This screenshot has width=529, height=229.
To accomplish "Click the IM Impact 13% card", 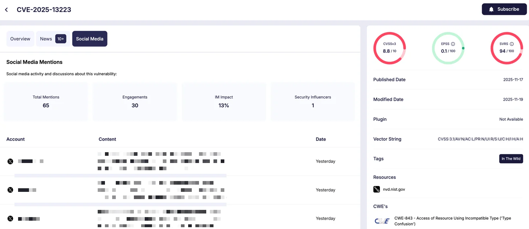I will tap(224, 101).
